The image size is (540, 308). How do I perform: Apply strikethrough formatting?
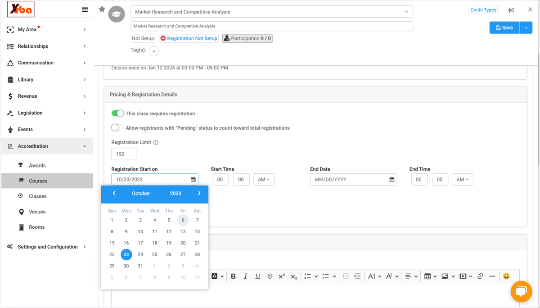click(270, 276)
